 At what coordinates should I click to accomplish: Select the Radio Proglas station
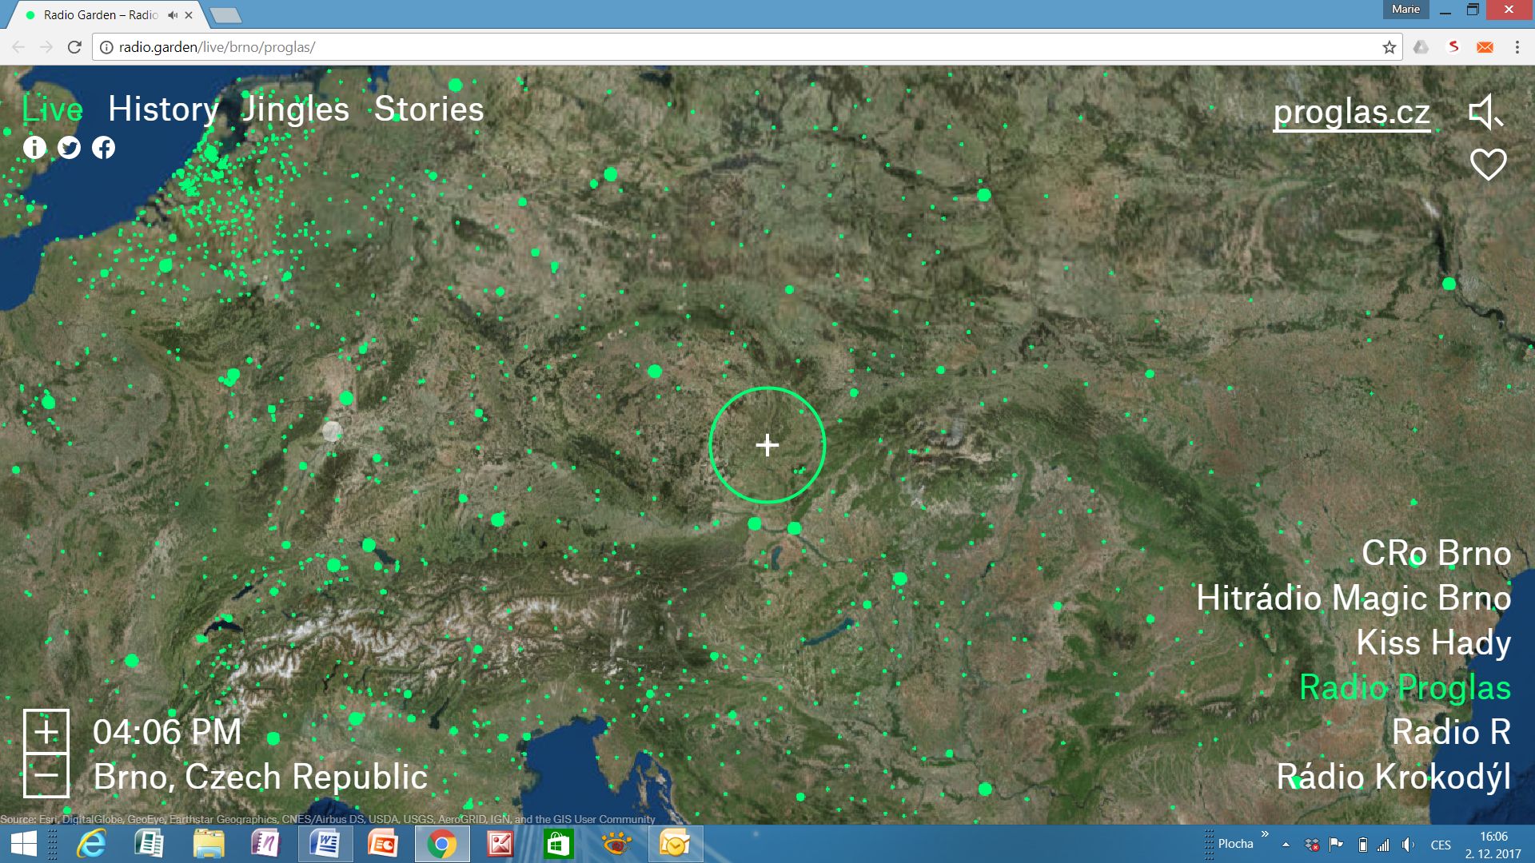tap(1405, 687)
